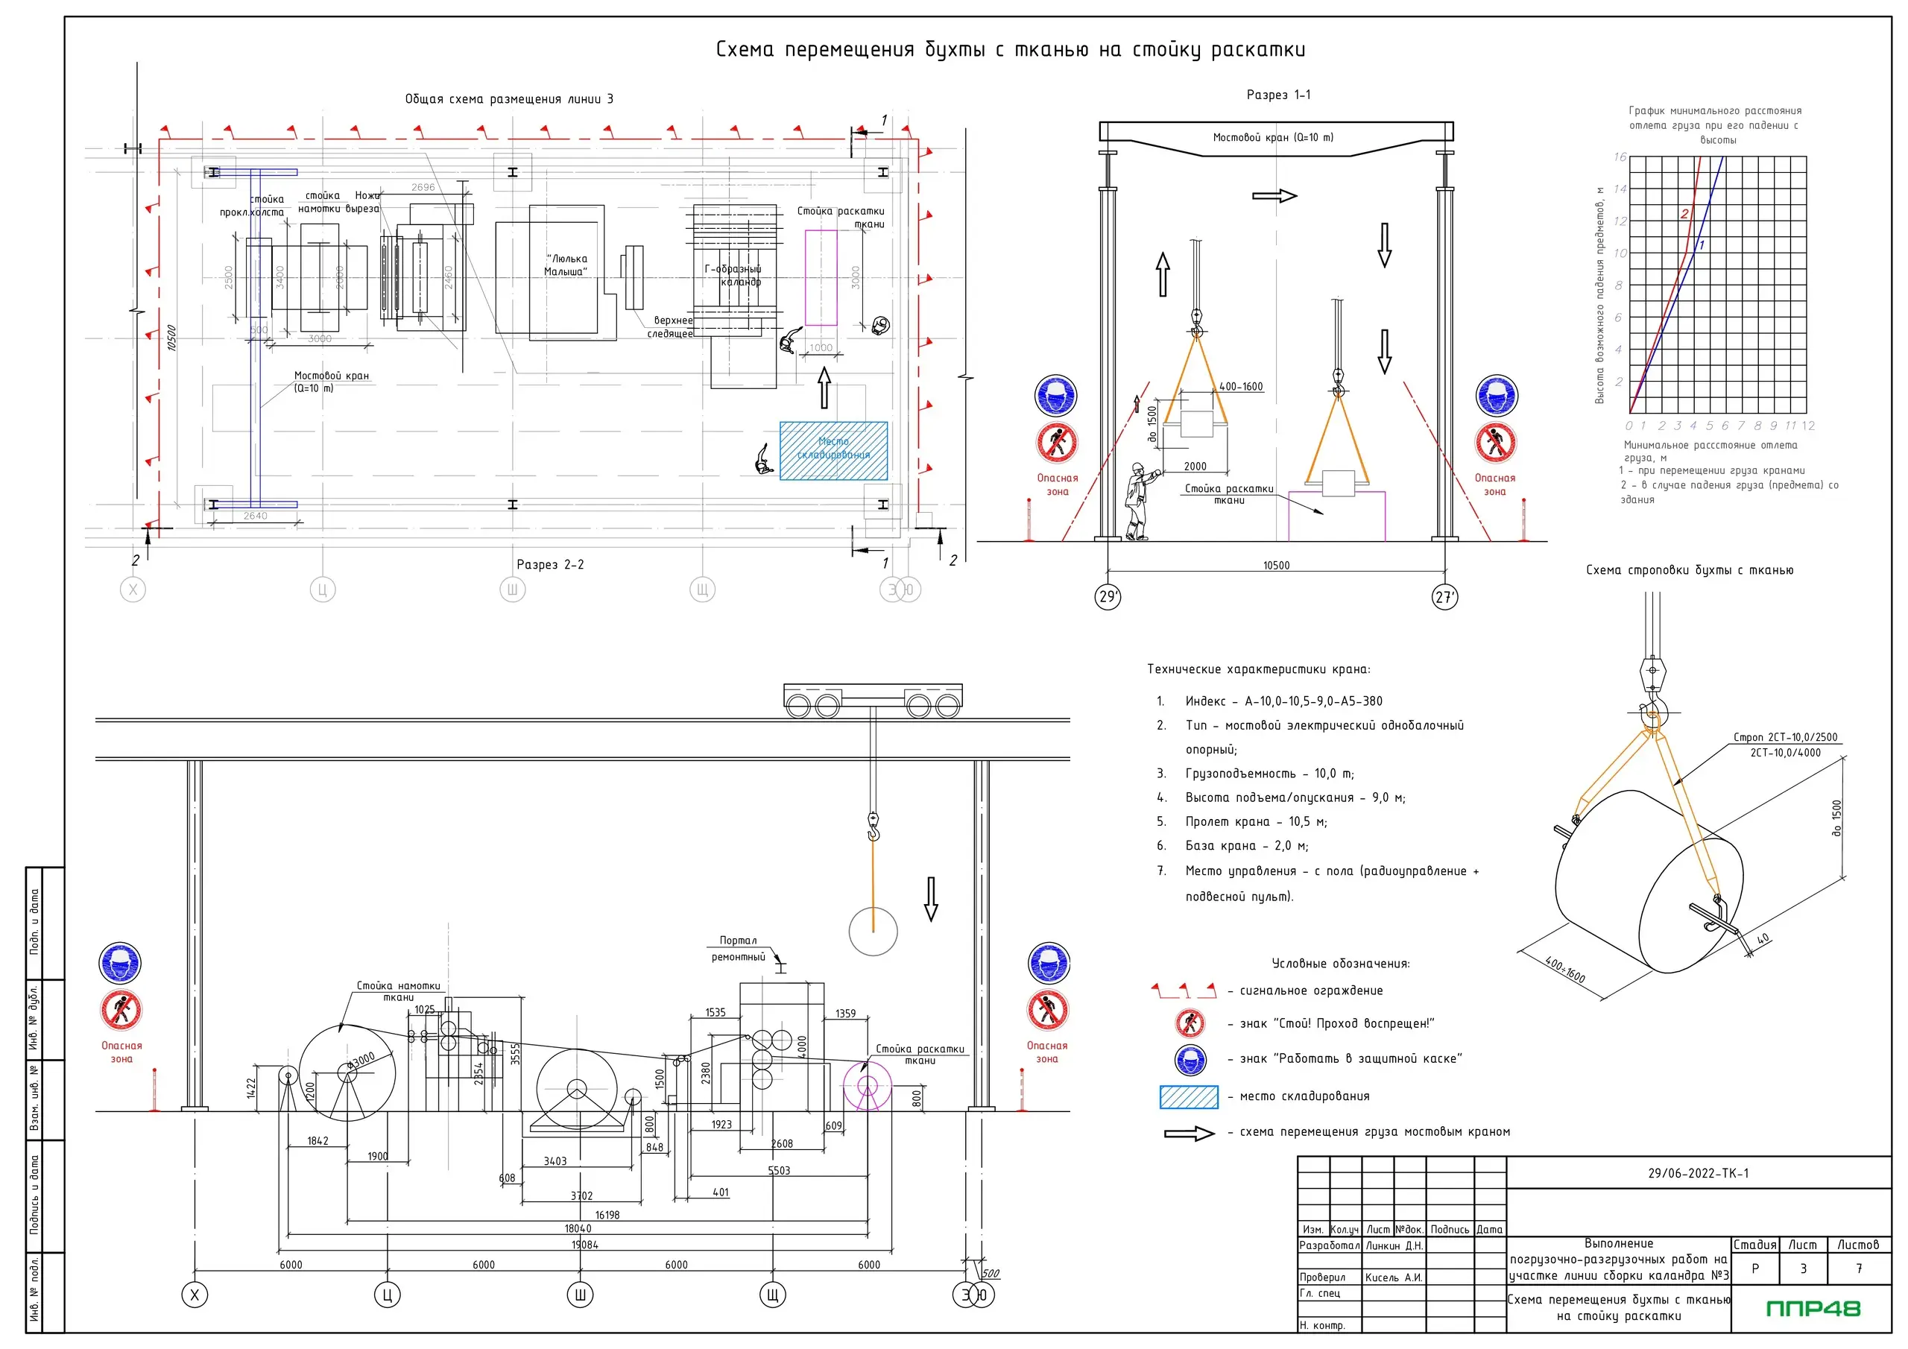Click the reviewer name Кисель А.И.

(1394, 1277)
